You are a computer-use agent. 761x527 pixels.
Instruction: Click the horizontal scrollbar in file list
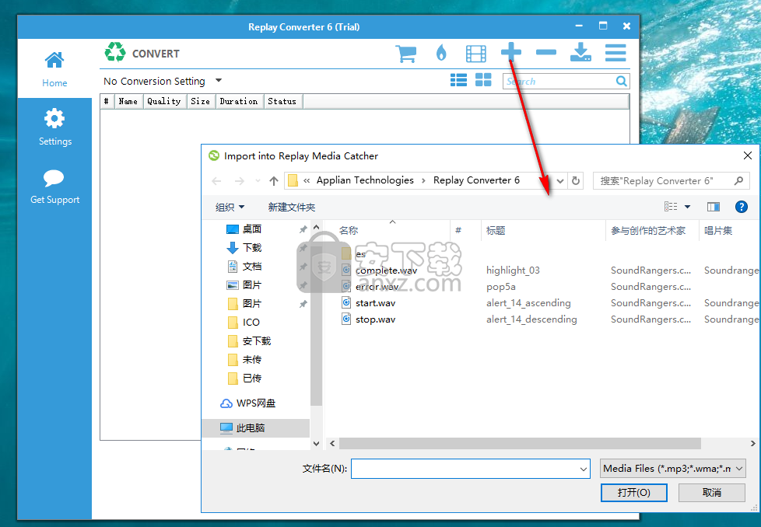click(x=519, y=444)
